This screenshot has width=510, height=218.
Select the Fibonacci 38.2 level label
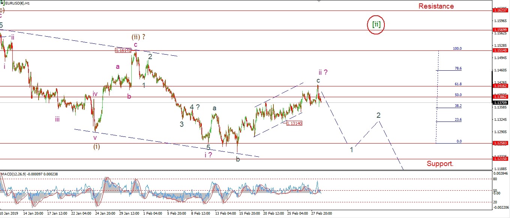(458, 106)
